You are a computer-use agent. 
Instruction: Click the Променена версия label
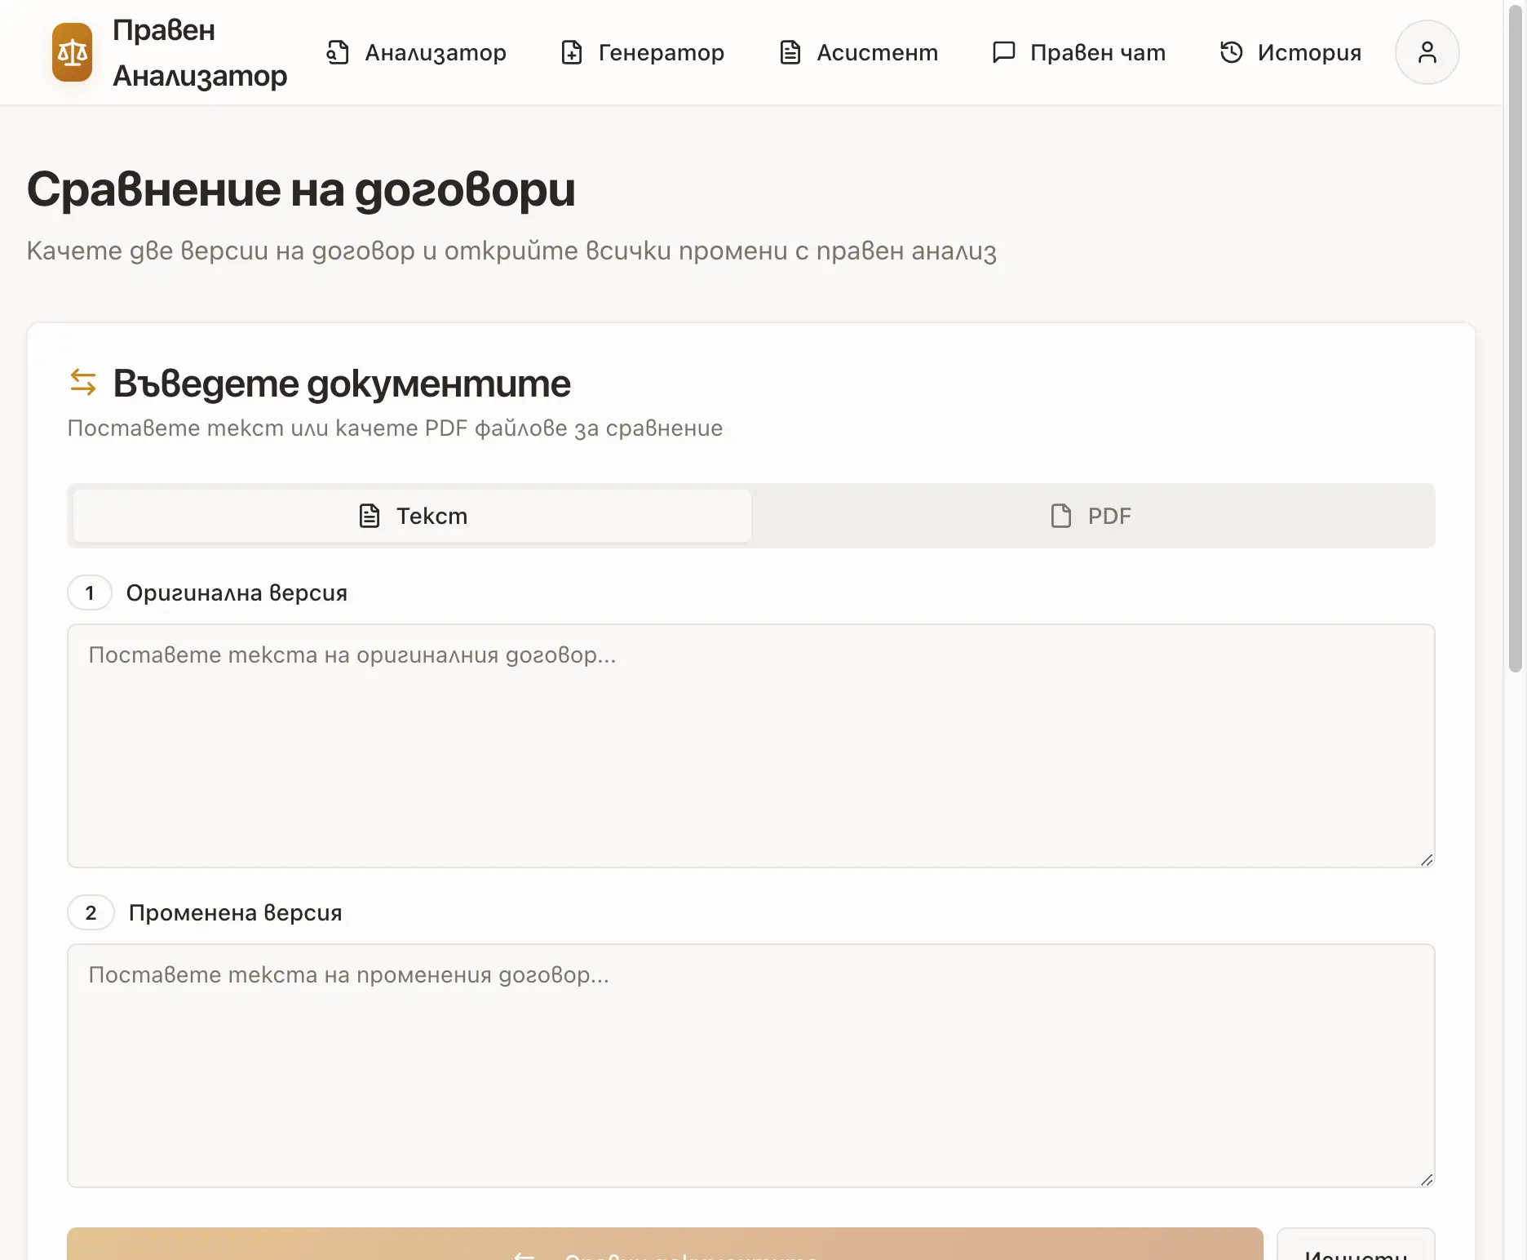235,912
